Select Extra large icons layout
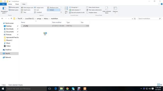This screenshot has height=91, width=163. tap(27, 8)
